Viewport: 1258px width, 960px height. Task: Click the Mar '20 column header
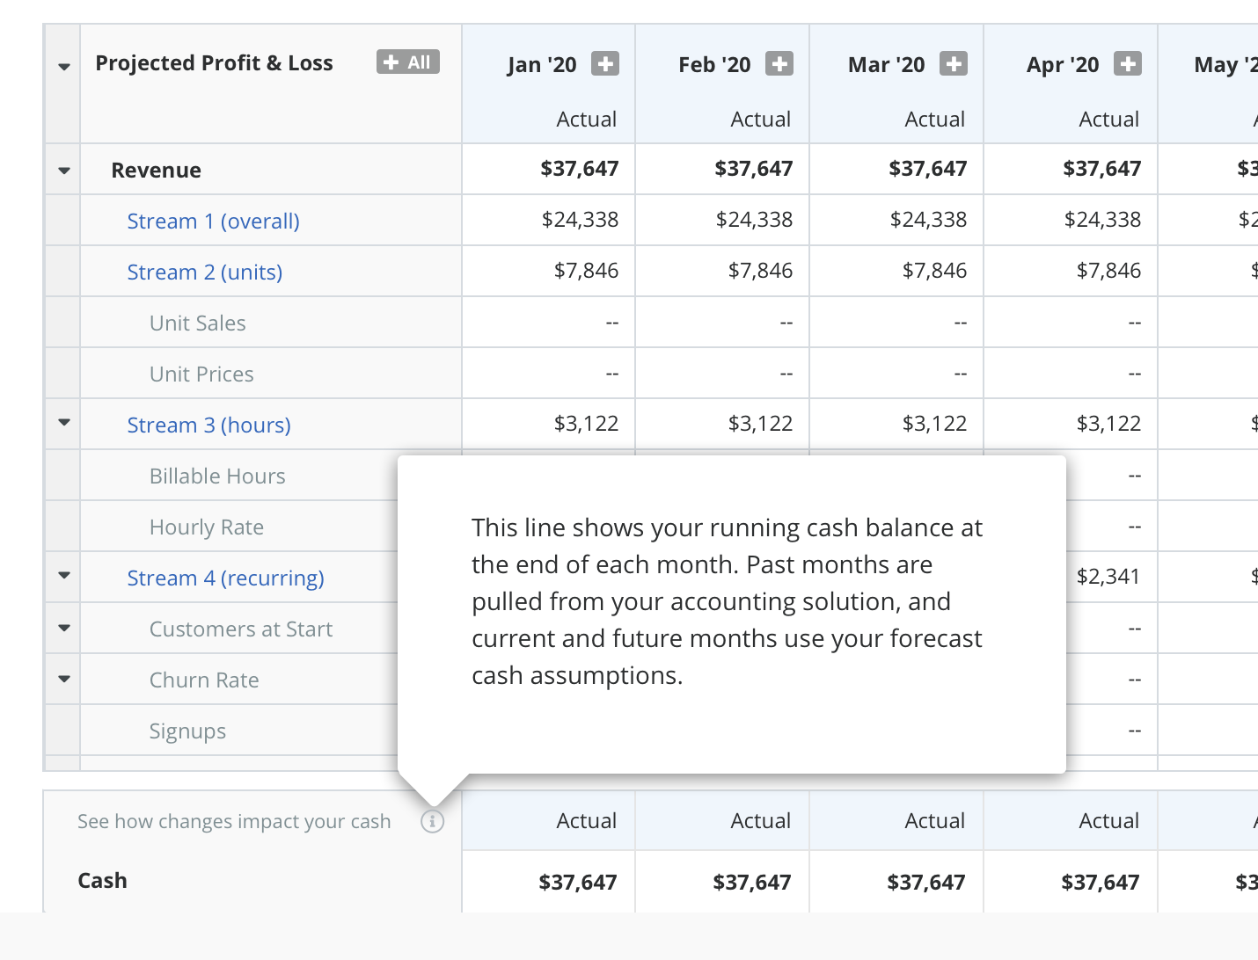tap(887, 65)
